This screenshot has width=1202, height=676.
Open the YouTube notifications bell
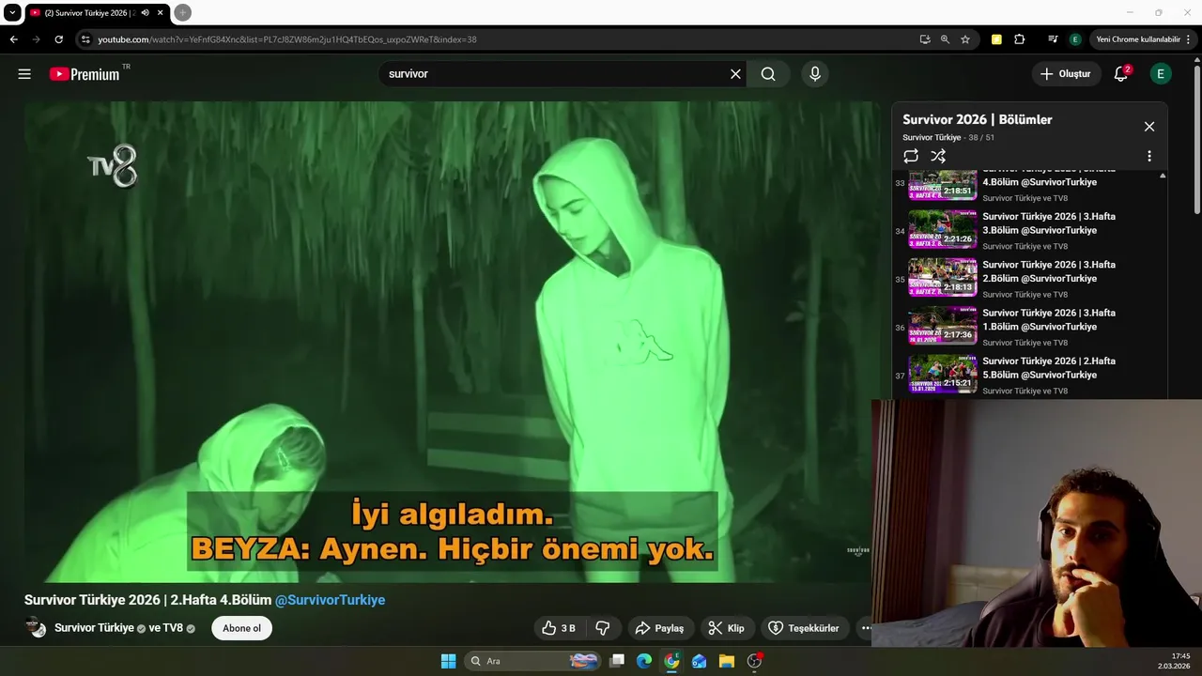(1121, 74)
